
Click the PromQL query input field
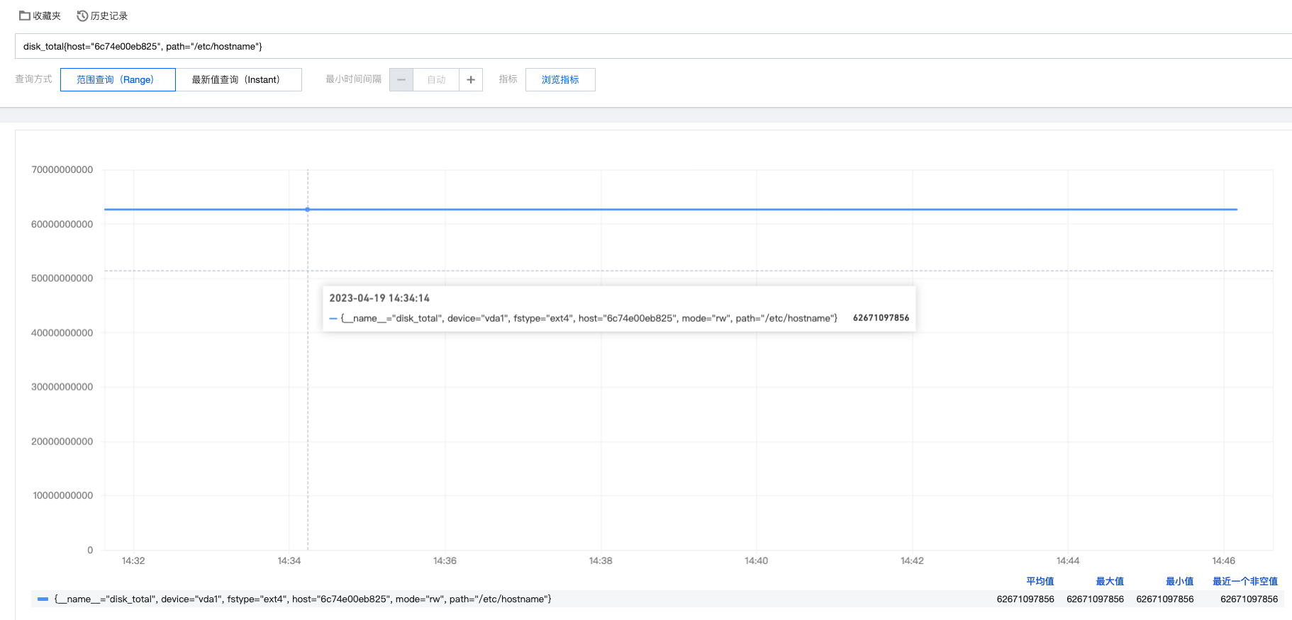click(x=638, y=46)
